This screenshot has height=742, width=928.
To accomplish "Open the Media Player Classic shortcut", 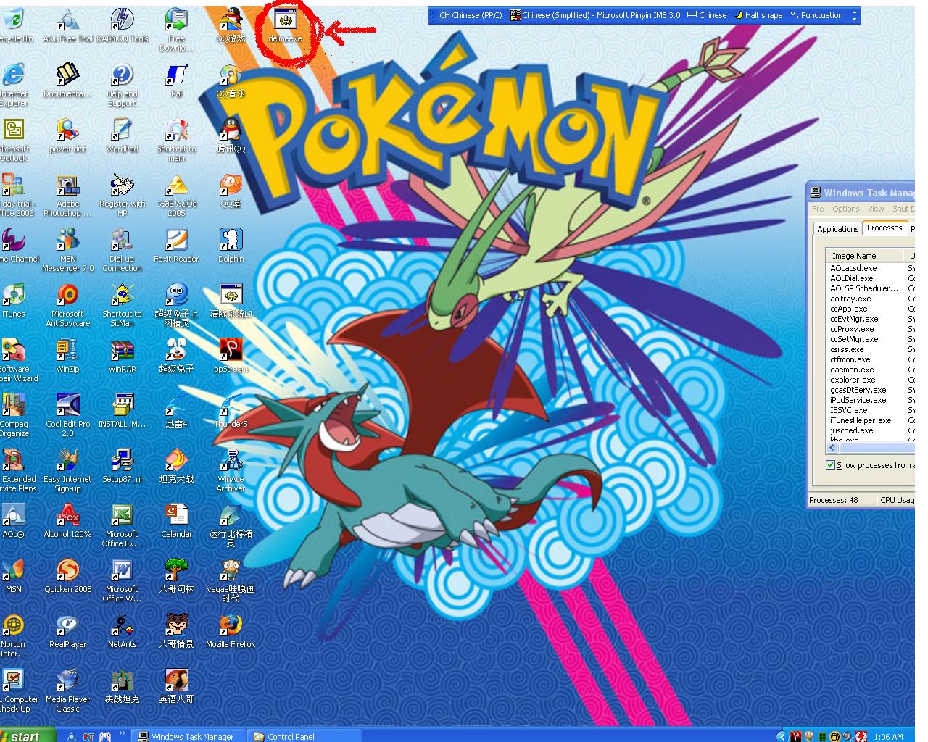I will 67,691.
